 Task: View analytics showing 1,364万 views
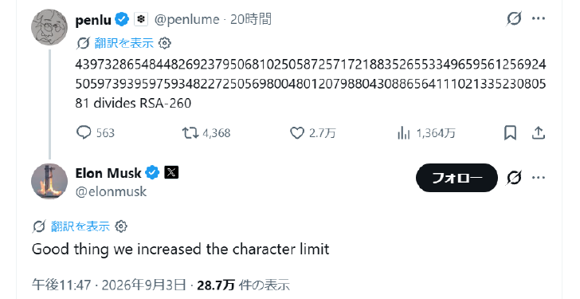tap(404, 132)
